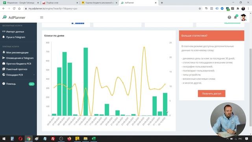252x142 pixels.
Task: Click the Получить доступ button
Action: [x=211, y=93]
